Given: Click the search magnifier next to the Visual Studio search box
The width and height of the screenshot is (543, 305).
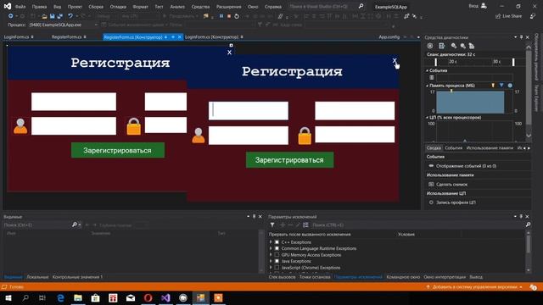Looking at the screenshot, I should (361, 6).
